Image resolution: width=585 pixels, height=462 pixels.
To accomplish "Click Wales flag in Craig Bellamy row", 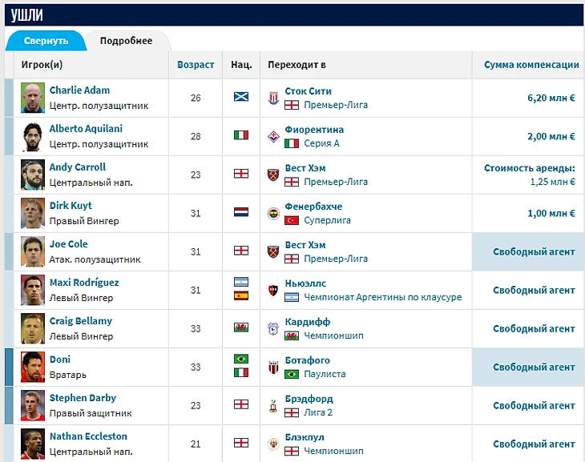I will click(x=240, y=328).
